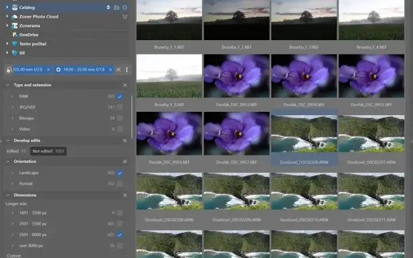Select thumbnail Bruseby_F_1.NEF
The width and height of the screenshot is (413, 258).
(x=169, y=20)
